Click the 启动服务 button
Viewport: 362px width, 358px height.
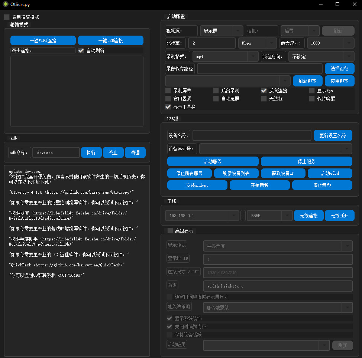pos(213,161)
